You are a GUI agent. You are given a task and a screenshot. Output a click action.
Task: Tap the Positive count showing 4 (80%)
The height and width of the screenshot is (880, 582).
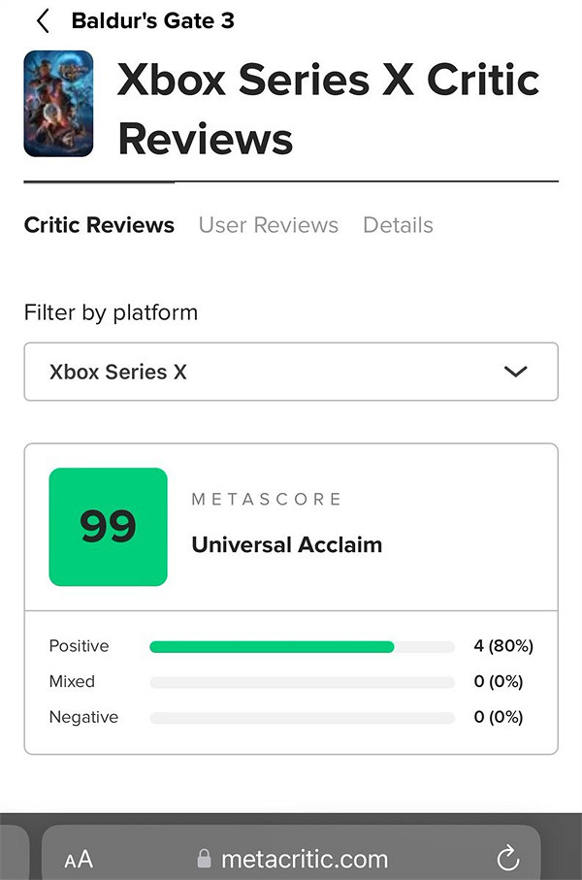coord(503,646)
